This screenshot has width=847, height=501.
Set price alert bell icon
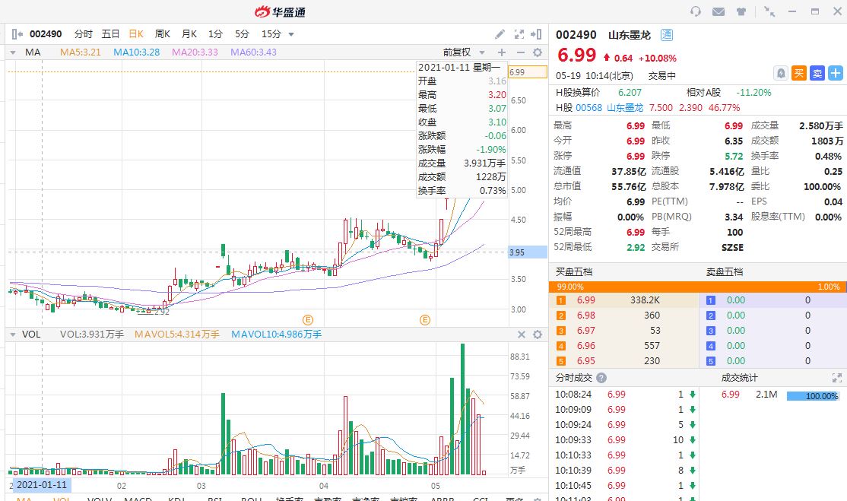click(x=781, y=73)
